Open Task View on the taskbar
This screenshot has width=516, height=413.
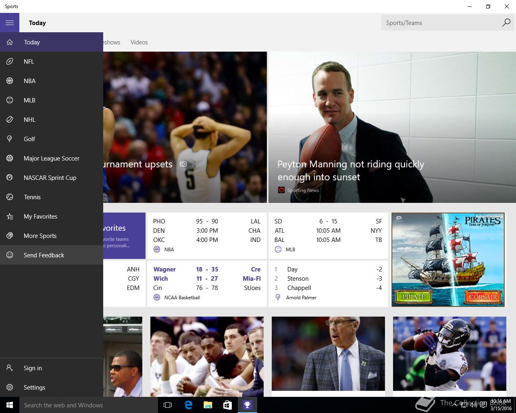pyautogui.click(x=168, y=405)
